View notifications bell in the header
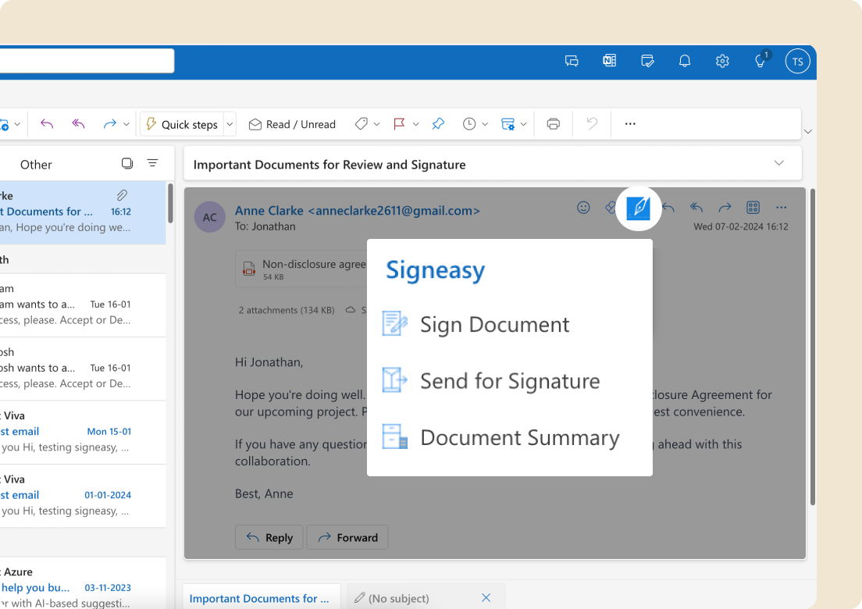862x609 pixels. pos(685,61)
